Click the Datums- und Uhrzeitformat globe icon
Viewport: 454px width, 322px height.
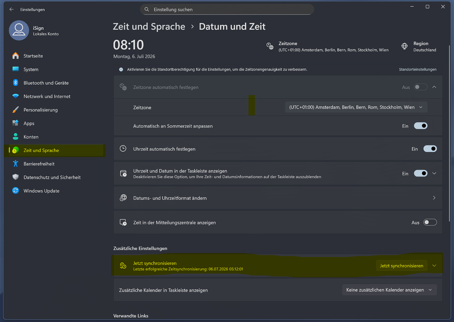tap(123, 198)
